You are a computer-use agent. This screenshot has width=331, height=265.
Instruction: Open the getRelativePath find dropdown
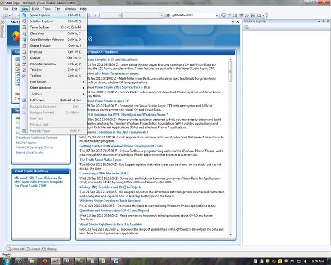tap(217, 15)
